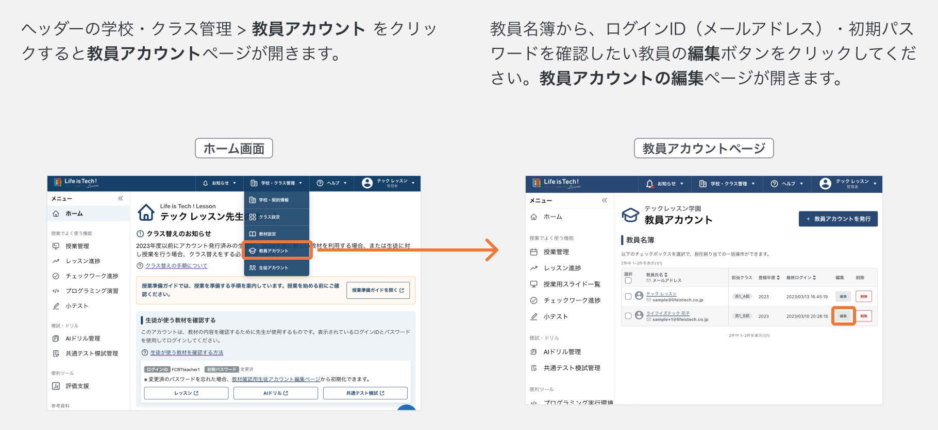Open テック レッスン user menu on 教員アカウント page
Screen dimensions: 938x430
[x=847, y=184]
